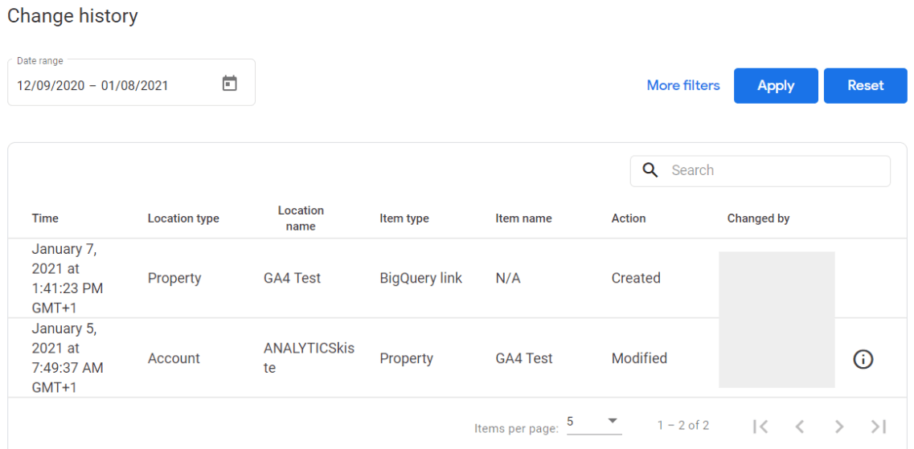Click the magnifying glass search icon
Screen dimensions: 914x449
[650, 170]
